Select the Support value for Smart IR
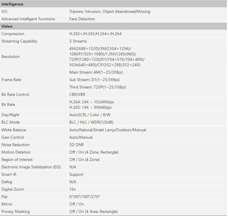This screenshot has height=216, width=228. [x=76, y=174]
